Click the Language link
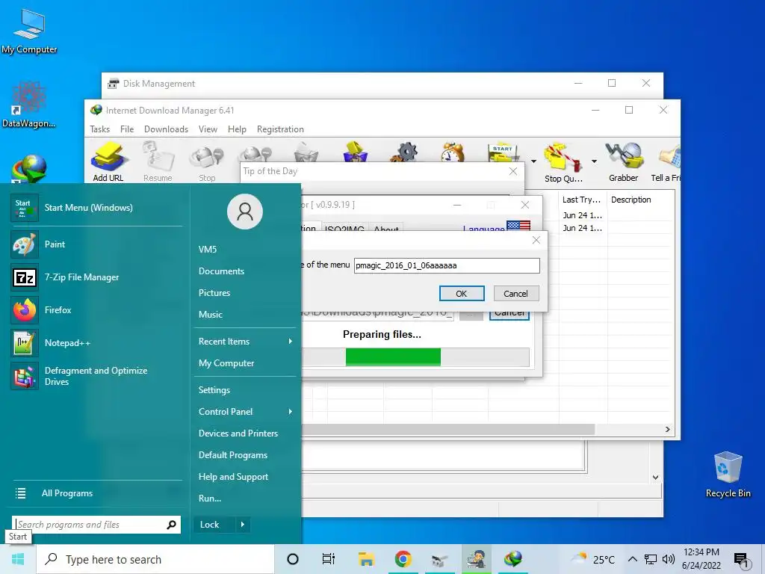Image resolution: width=765 pixels, height=574 pixels. pyautogui.click(x=483, y=229)
